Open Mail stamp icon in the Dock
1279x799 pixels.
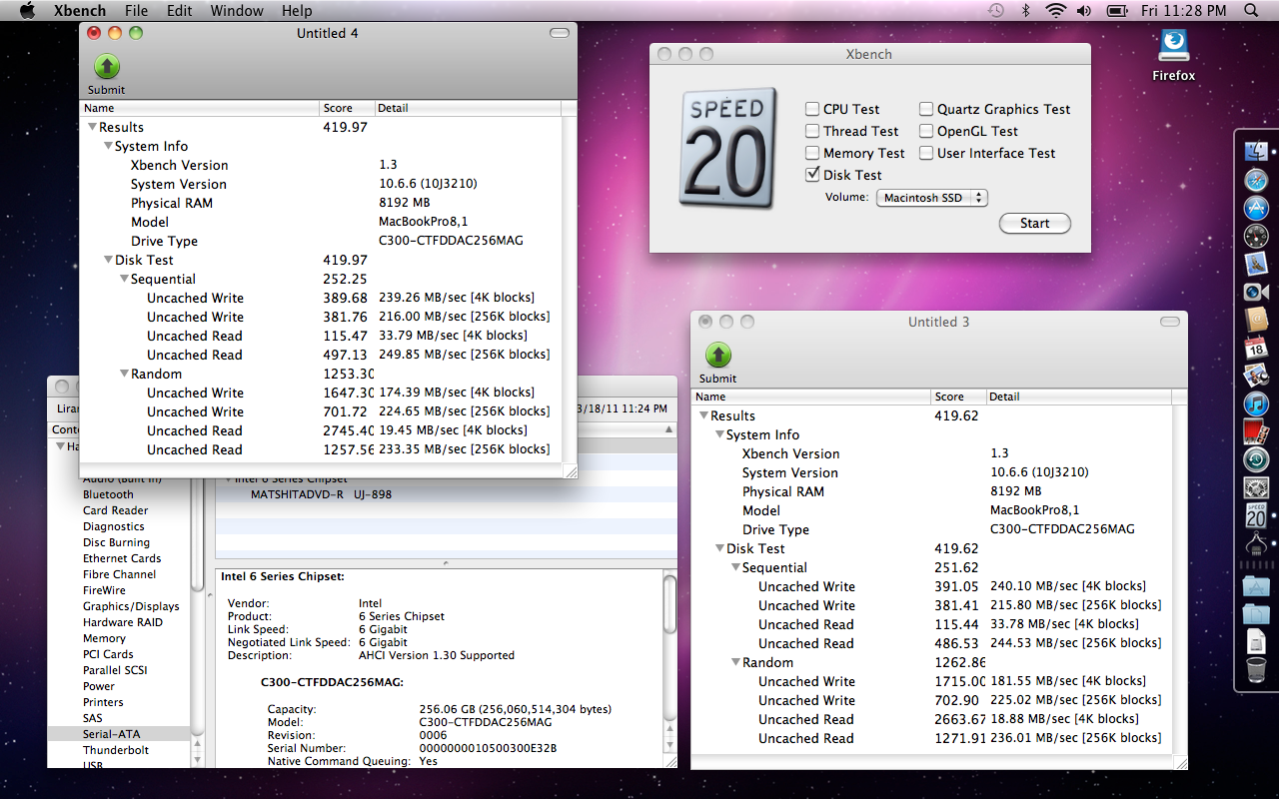coord(1256,264)
